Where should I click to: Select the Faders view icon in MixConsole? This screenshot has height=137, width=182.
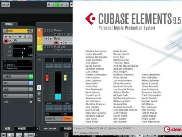click(39, 88)
